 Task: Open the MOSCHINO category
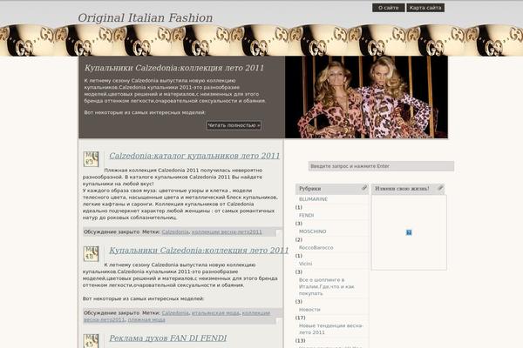click(x=312, y=231)
